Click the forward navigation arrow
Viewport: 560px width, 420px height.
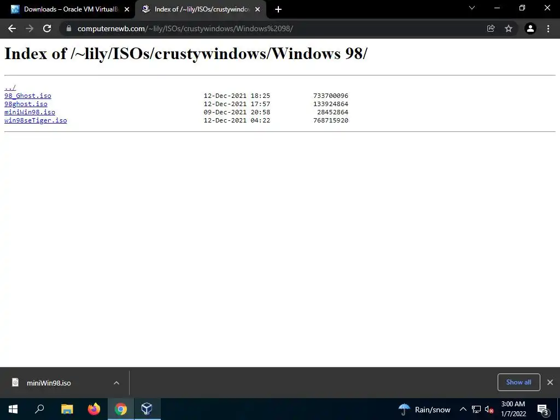tap(30, 28)
